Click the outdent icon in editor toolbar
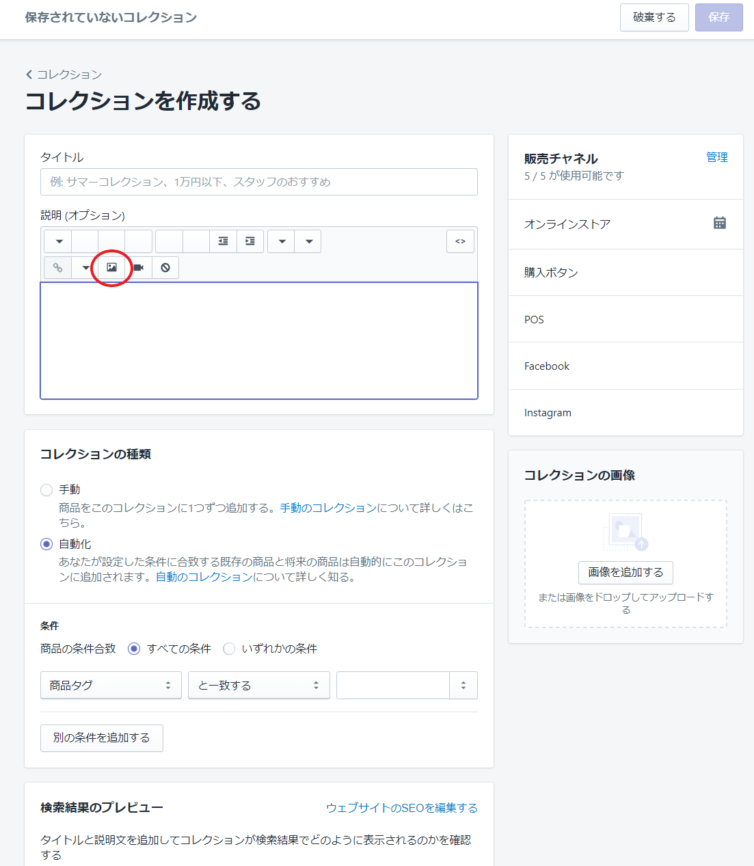 coord(223,241)
